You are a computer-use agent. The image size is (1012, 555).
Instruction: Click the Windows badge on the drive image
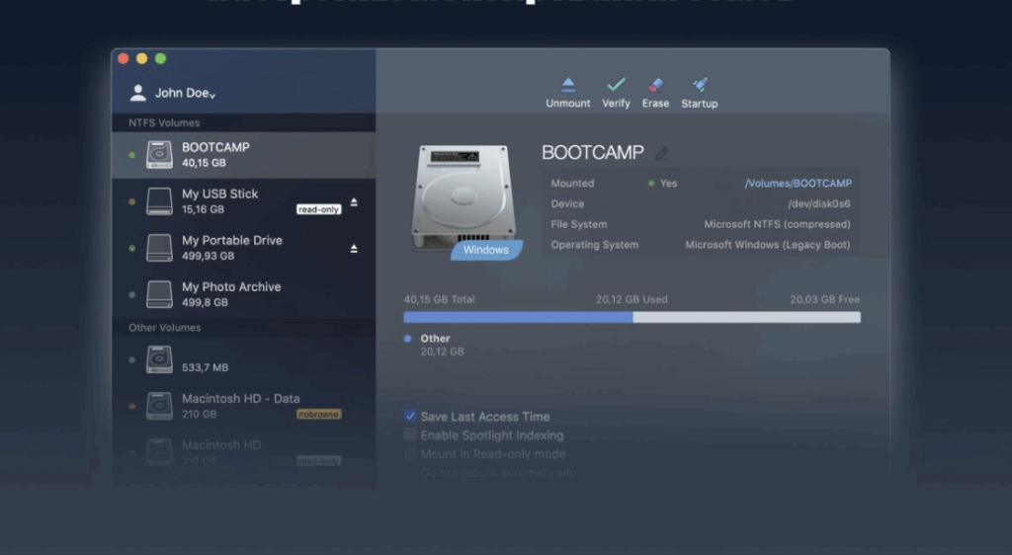click(x=486, y=250)
